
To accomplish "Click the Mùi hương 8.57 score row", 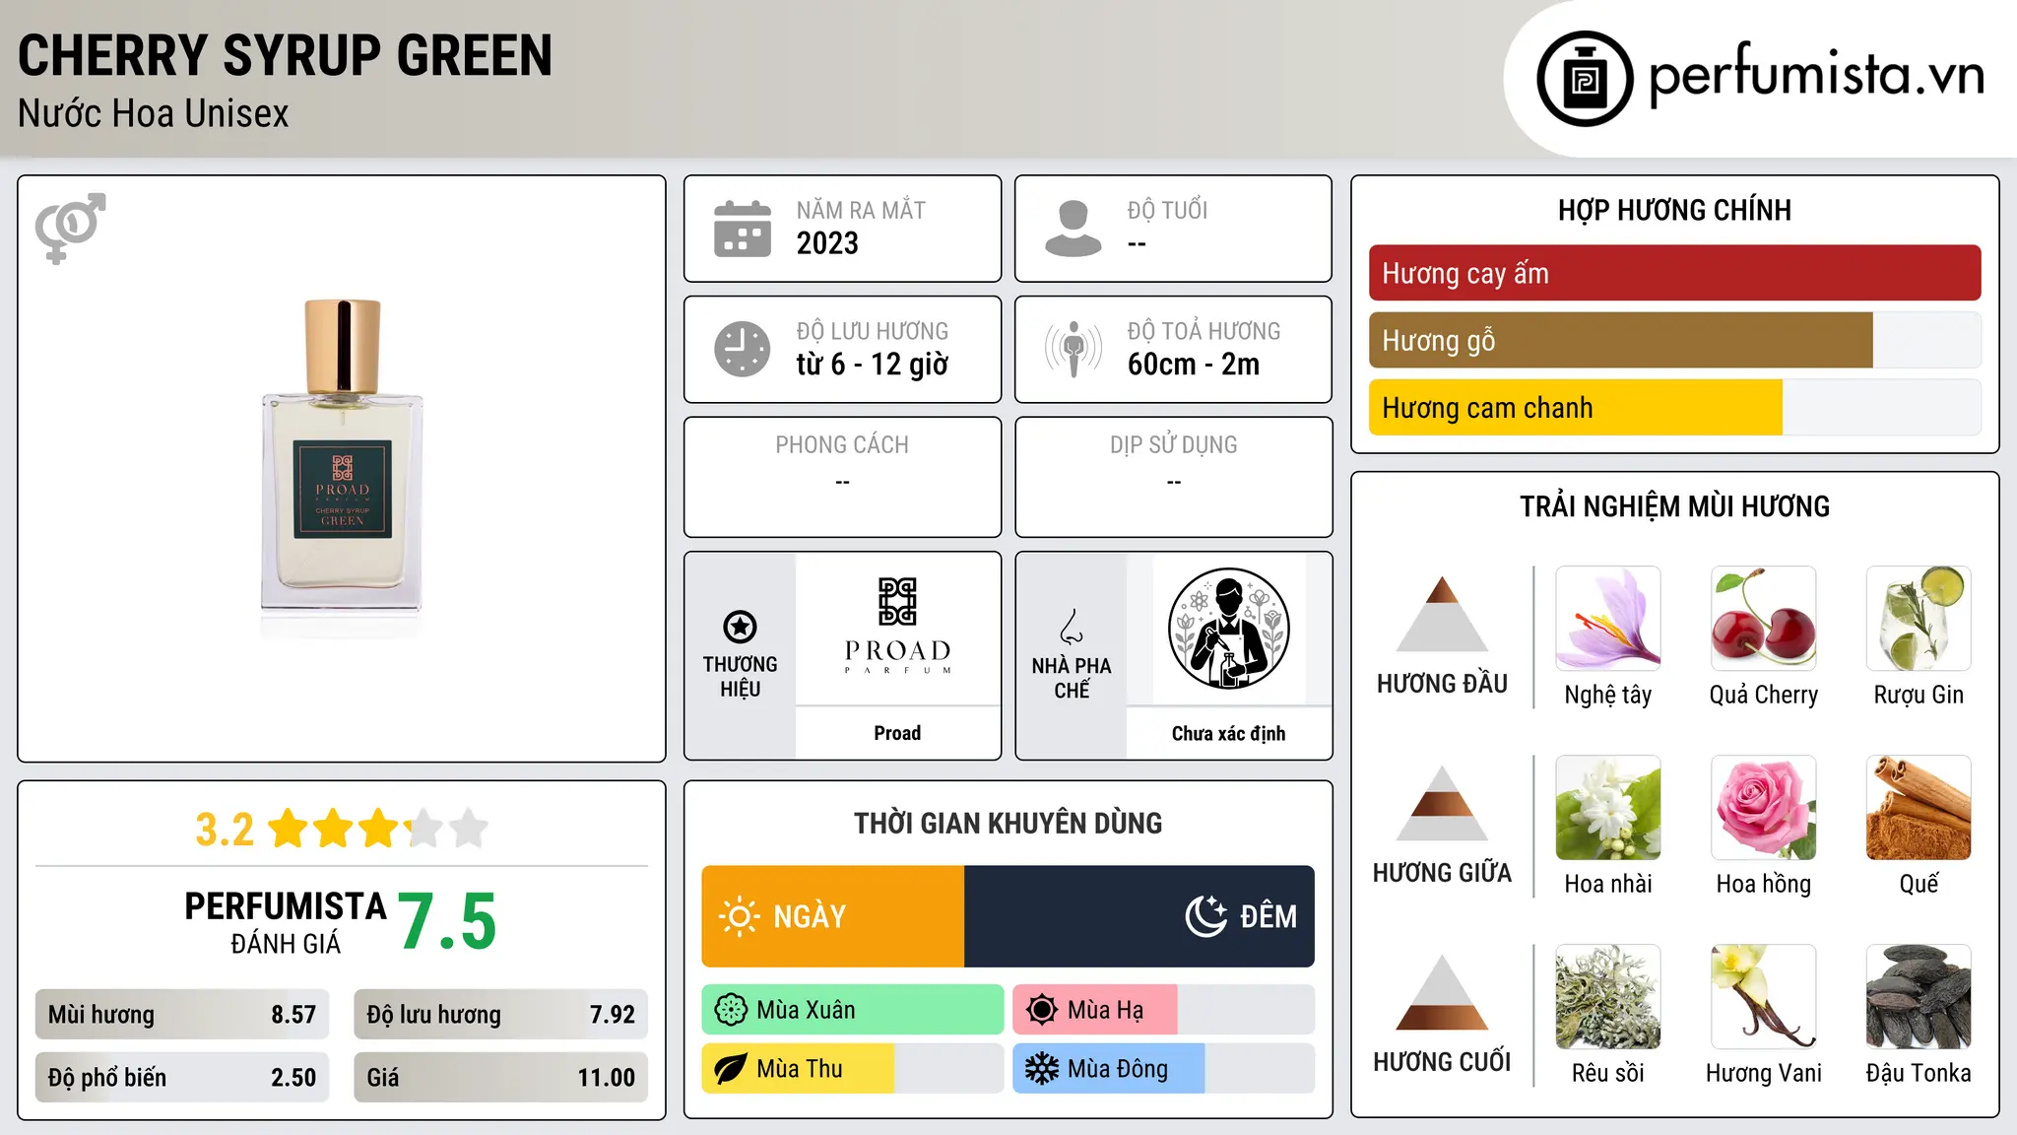I will (182, 1015).
